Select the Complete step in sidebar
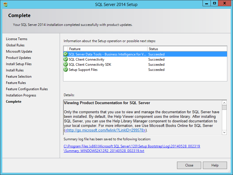 [x=13, y=101]
